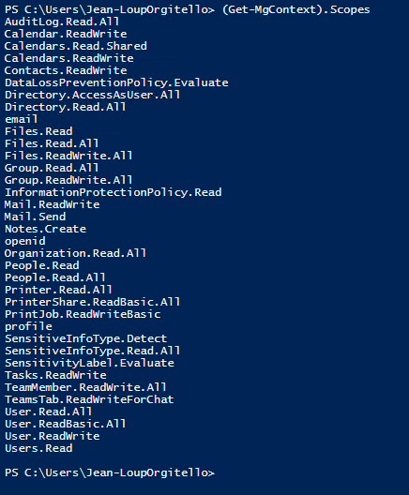Click the Directory.AccessAsUser.All scope
Viewport: 409px width, 495px height.
click(x=92, y=95)
